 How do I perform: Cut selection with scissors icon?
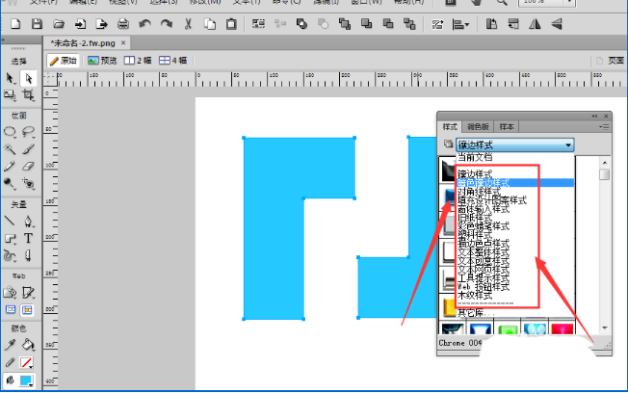(x=188, y=24)
